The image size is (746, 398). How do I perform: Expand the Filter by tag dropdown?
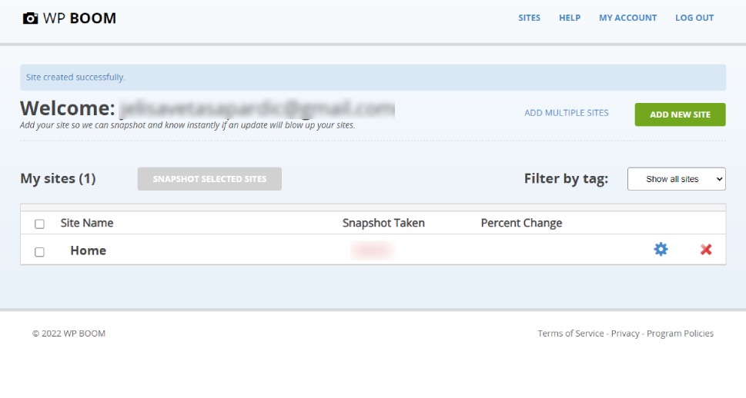coord(676,179)
